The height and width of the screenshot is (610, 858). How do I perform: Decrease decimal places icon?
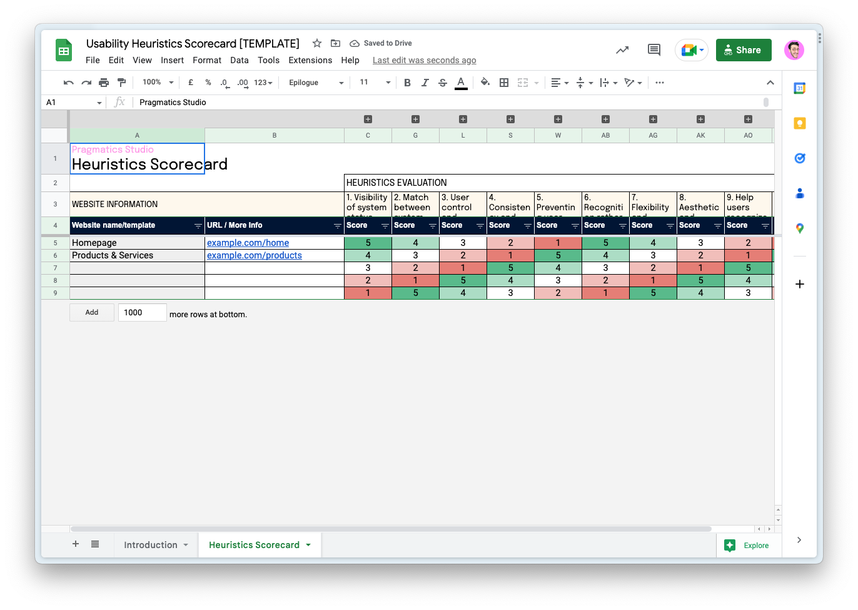[x=225, y=83]
